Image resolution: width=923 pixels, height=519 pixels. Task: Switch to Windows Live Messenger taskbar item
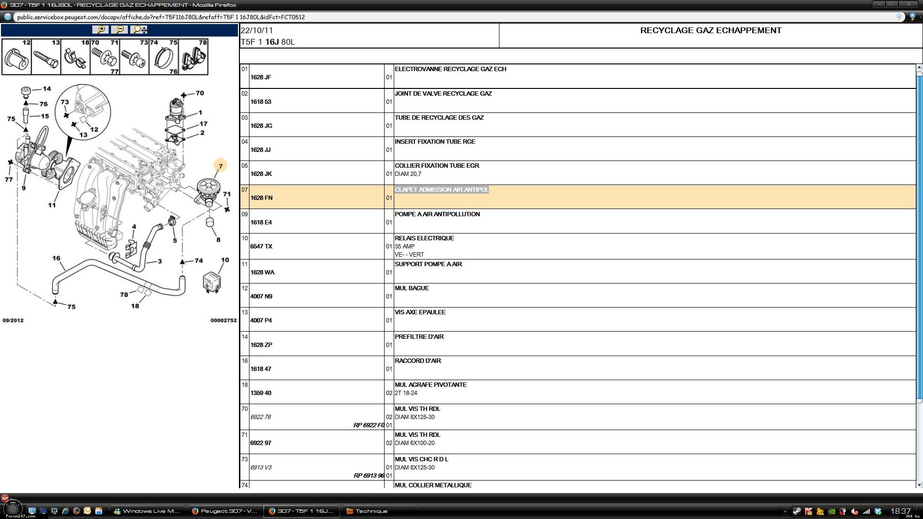[x=147, y=511]
